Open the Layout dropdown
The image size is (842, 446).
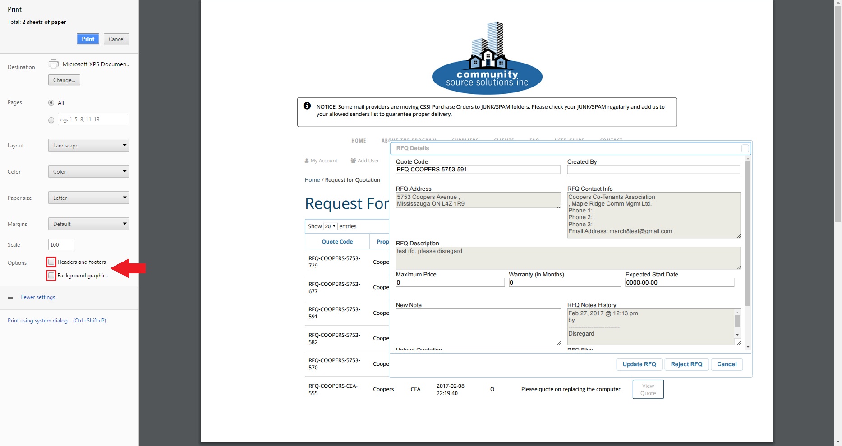click(88, 146)
